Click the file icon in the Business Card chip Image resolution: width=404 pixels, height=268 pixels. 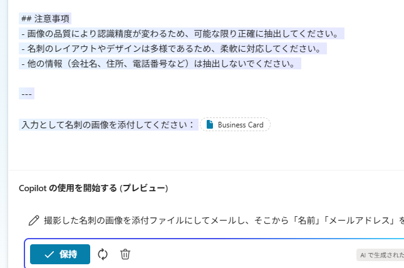pyautogui.click(x=210, y=125)
